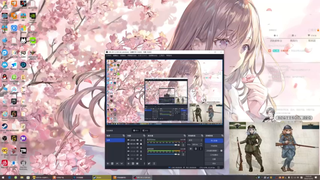Open Steam desktop shortcut
320x180 pixels.
coord(4,127)
